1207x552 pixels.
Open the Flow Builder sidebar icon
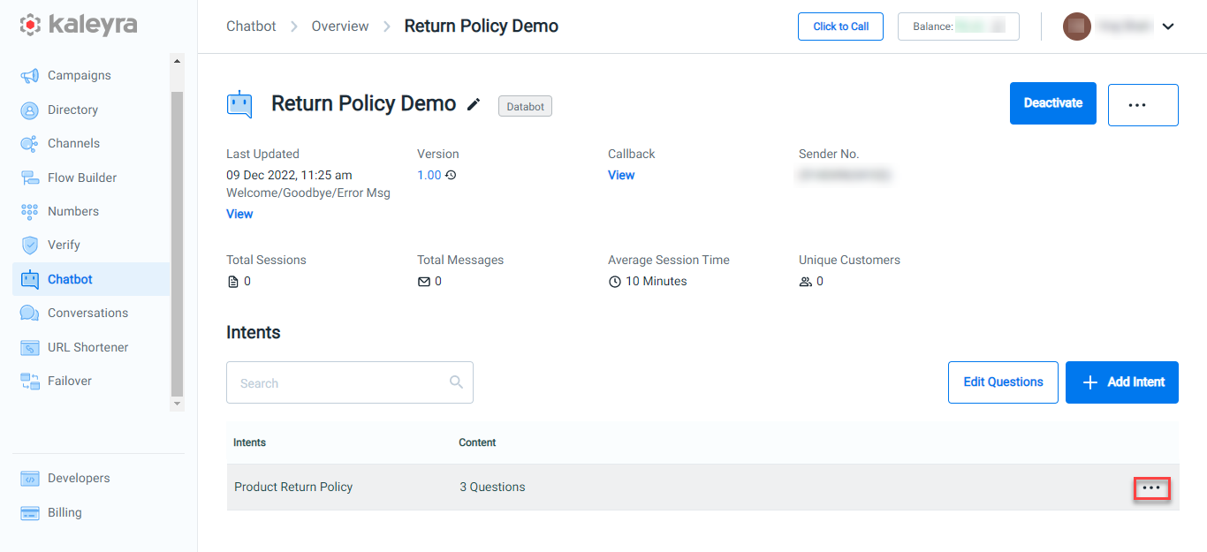pyautogui.click(x=30, y=178)
